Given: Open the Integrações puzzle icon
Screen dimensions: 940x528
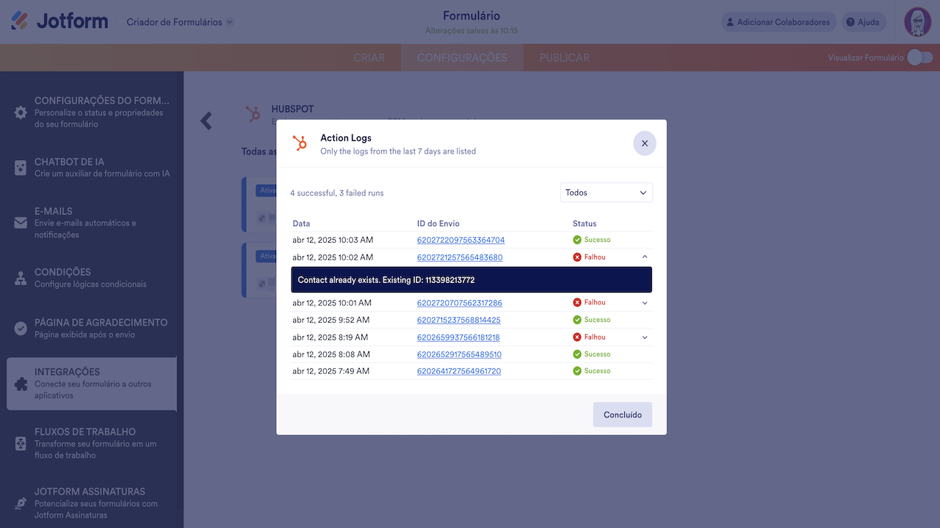Looking at the screenshot, I should [21, 384].
